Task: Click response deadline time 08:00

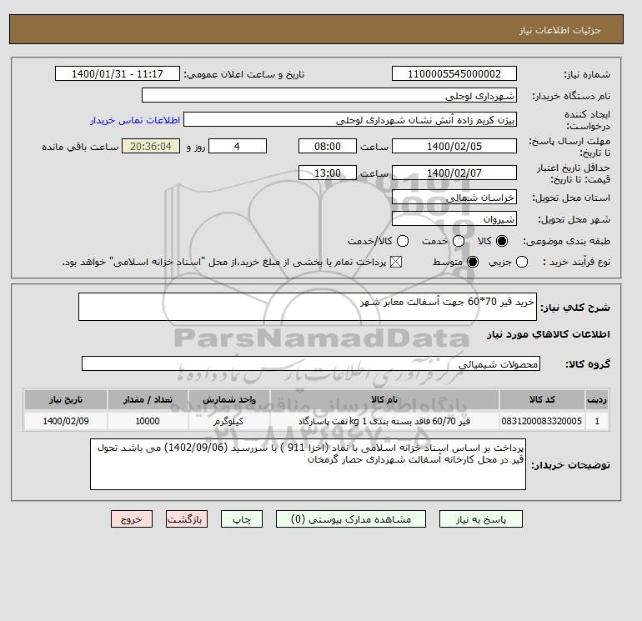Action: 328,146
